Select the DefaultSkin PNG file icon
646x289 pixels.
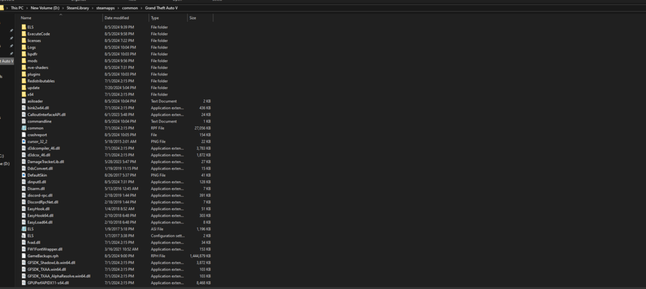coord(23,175)
